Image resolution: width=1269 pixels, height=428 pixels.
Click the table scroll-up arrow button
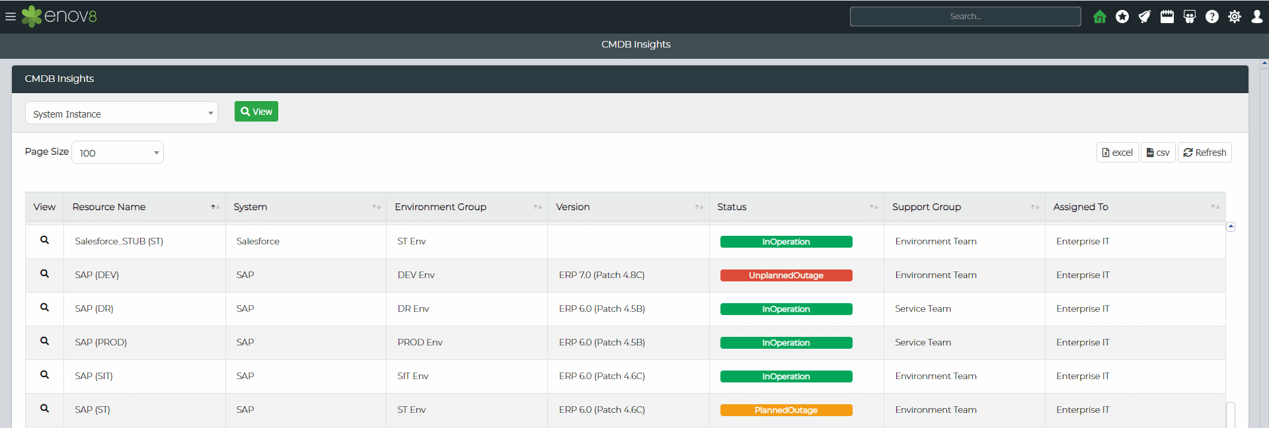point(1231,227)
